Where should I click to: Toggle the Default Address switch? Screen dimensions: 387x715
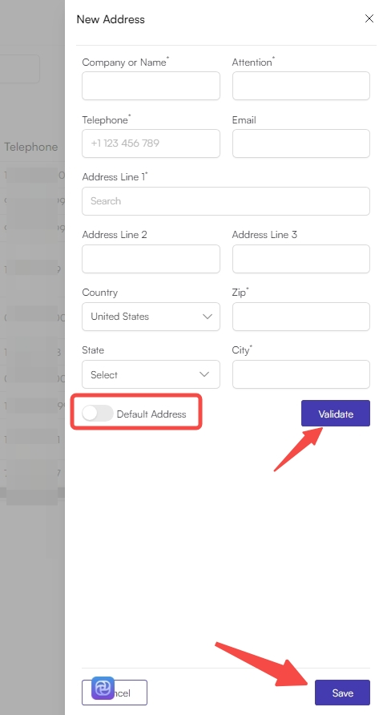pos(98,414)
